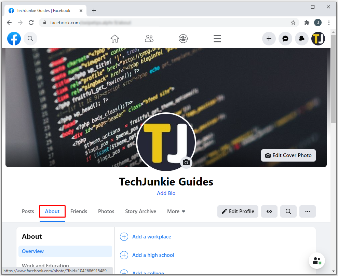Click the Edit Profile button
The width and height of the screenshot is (338, 276).
click(238, 211)
